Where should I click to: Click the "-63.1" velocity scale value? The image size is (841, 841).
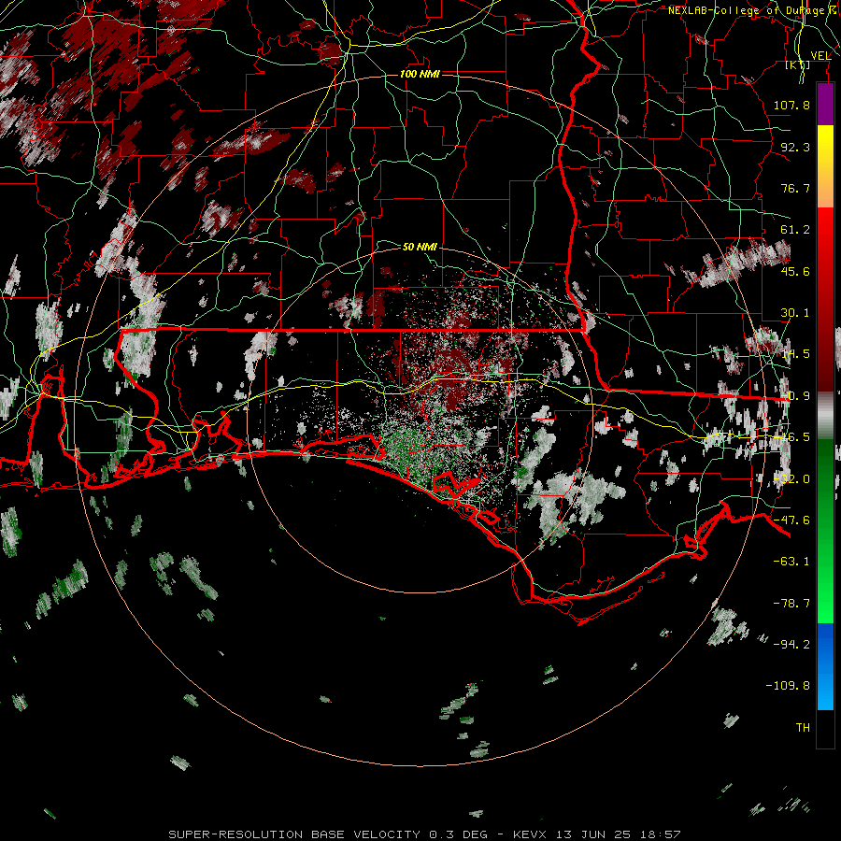791,562
